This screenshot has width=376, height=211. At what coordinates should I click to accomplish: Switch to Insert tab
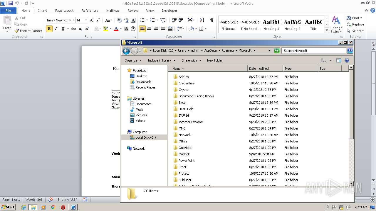(43, 11)
